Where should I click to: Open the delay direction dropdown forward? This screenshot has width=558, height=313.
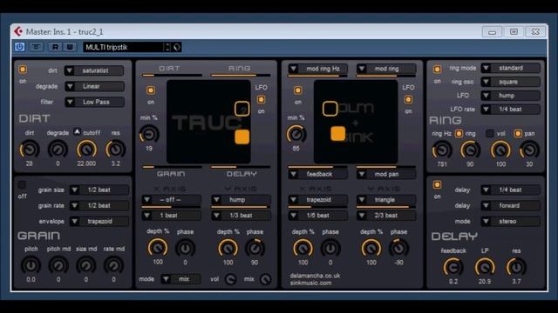point(510,205)
